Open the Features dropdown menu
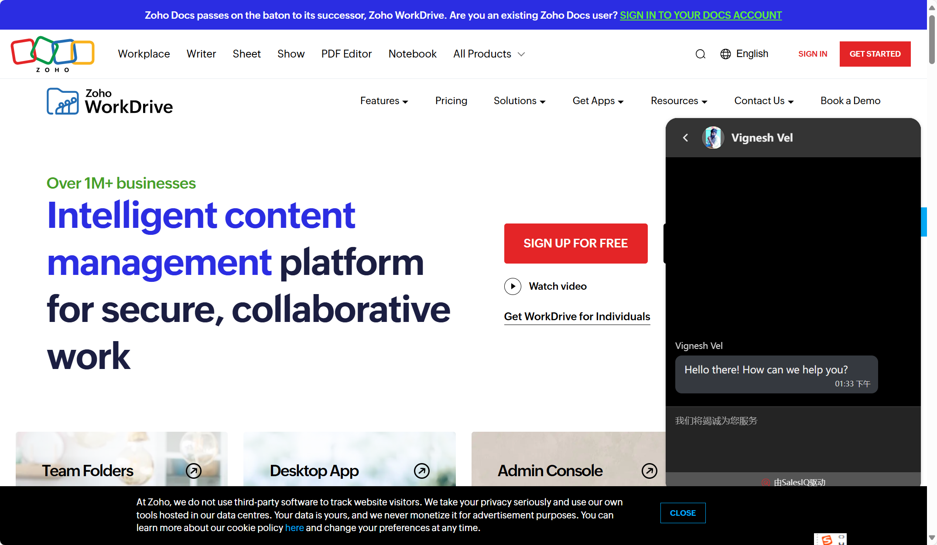 point(384,101)
